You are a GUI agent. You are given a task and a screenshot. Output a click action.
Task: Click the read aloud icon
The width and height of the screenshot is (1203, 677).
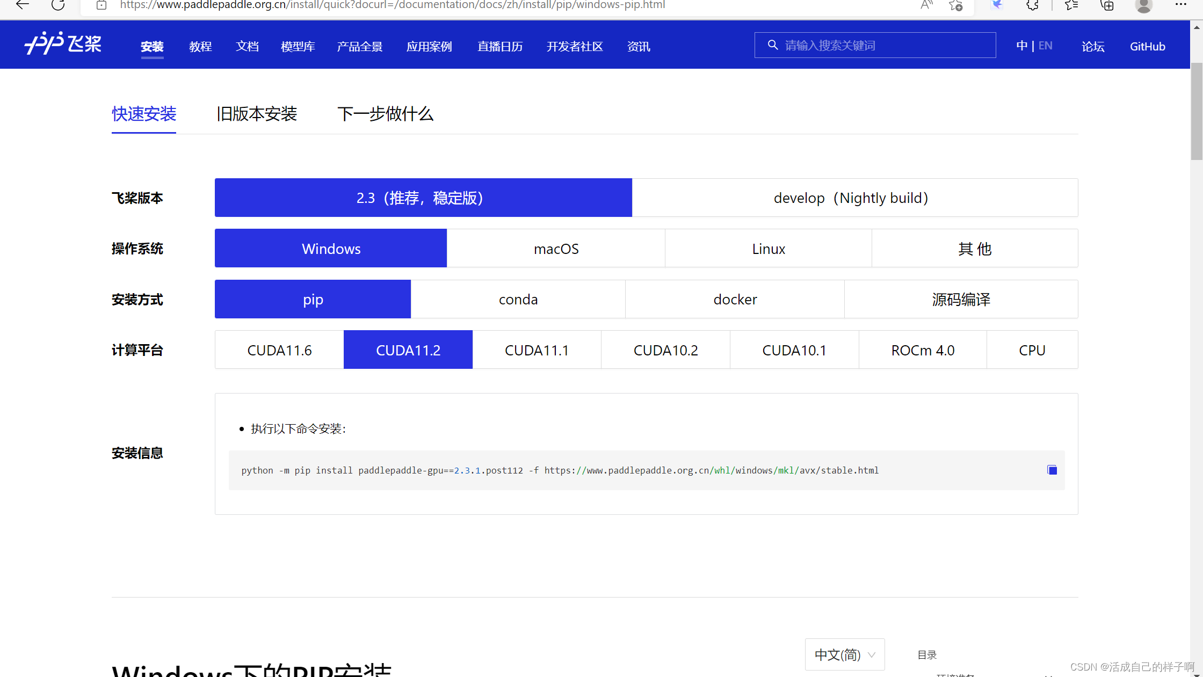pyautogui.click(x=926, y=5)
